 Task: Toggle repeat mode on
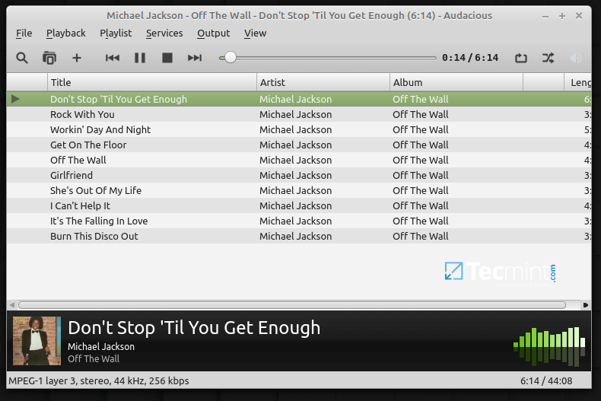click(x=521, y=58)
